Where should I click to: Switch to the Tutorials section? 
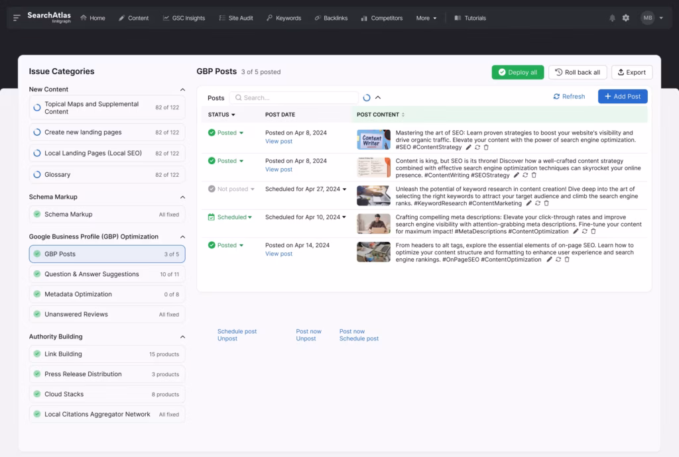click(x=469, y=18)
